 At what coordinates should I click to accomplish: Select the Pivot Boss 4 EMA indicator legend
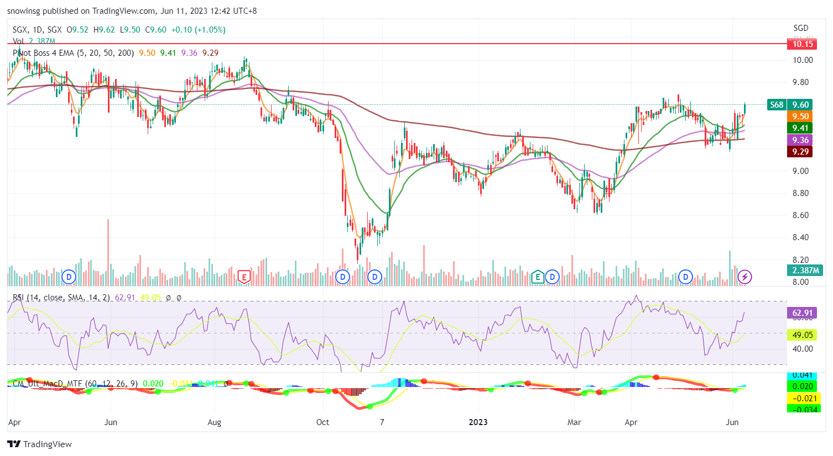coord(74,53)
